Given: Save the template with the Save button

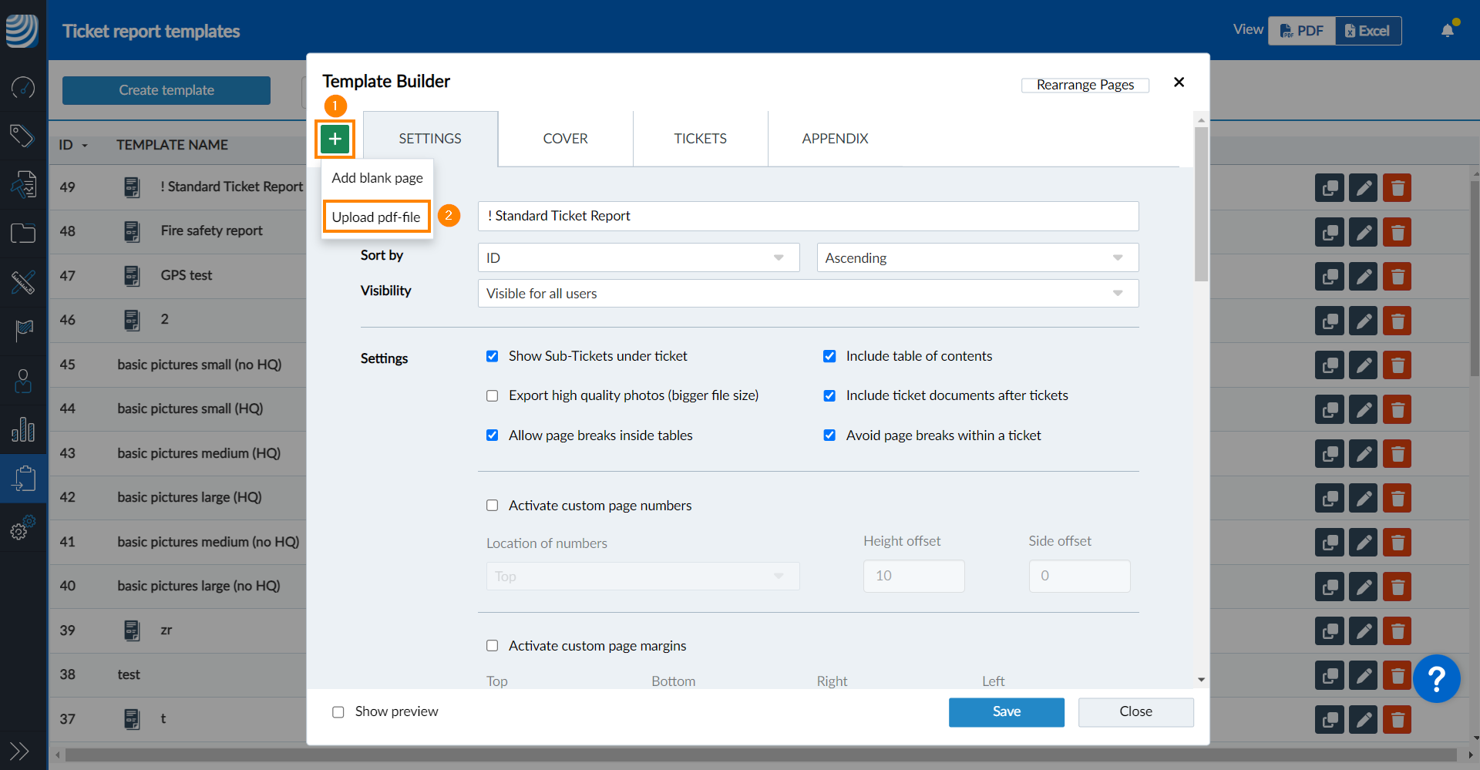Looking at the screenshot, I should [x=1006, y=712].
